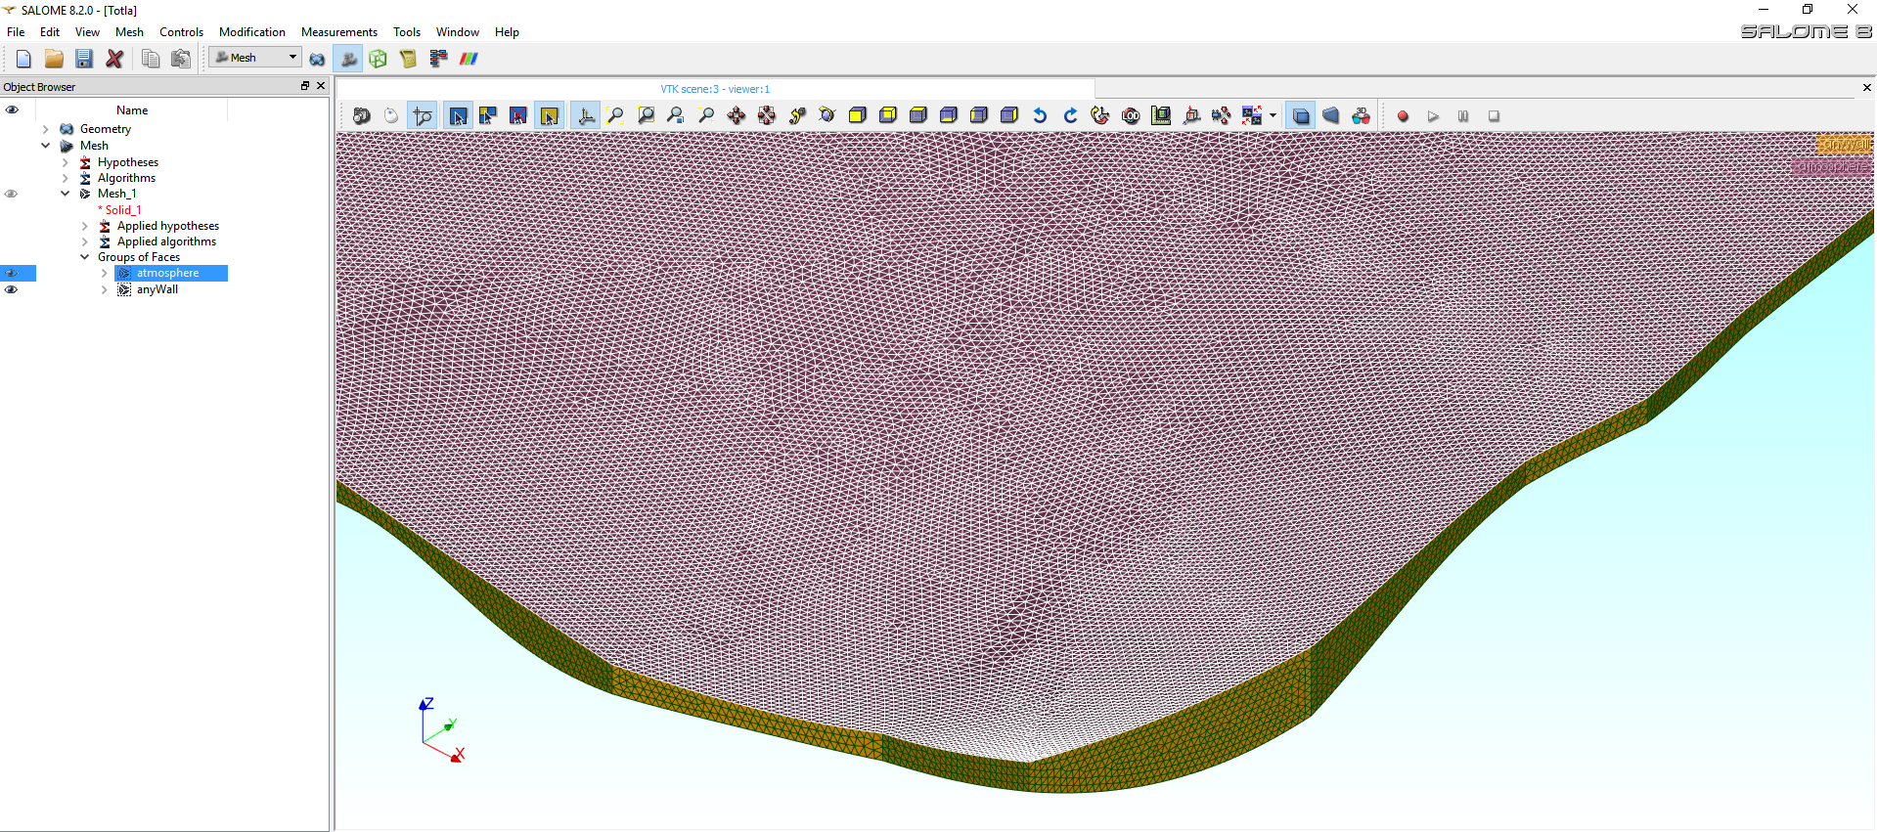1877x832 pixels.
Task: Collapse the Groups of Faces node
Action: (x=85, y=257)
